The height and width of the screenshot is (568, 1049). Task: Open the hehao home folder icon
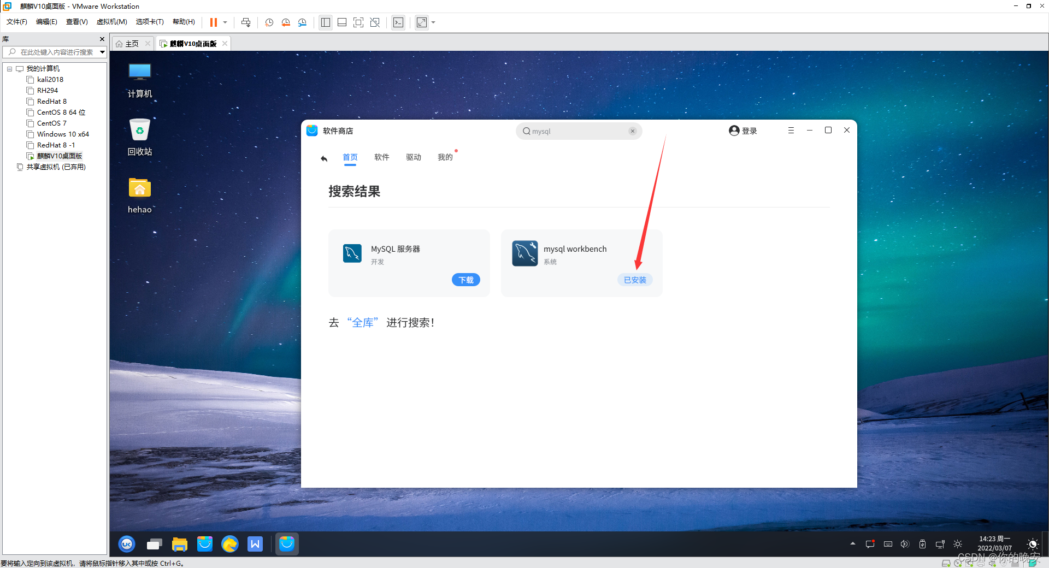tap(140, 195)
